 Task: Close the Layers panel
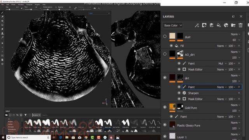[241, 16]
